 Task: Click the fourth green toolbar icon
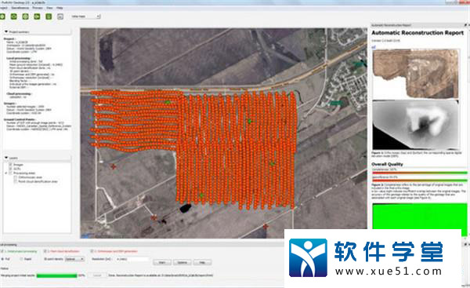point(37,16)
